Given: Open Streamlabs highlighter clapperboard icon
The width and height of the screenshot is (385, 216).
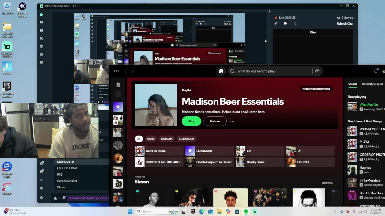Looking at the screenshot, I should tap(42, 54).
